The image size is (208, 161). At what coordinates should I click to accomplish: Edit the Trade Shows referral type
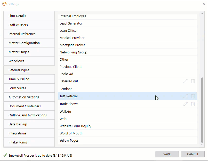tap(185, 104)
